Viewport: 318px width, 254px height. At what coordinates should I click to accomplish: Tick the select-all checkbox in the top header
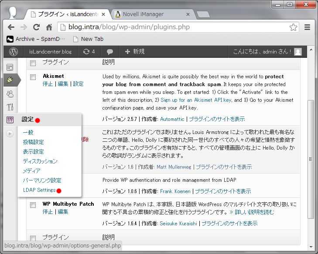[33, 63]
